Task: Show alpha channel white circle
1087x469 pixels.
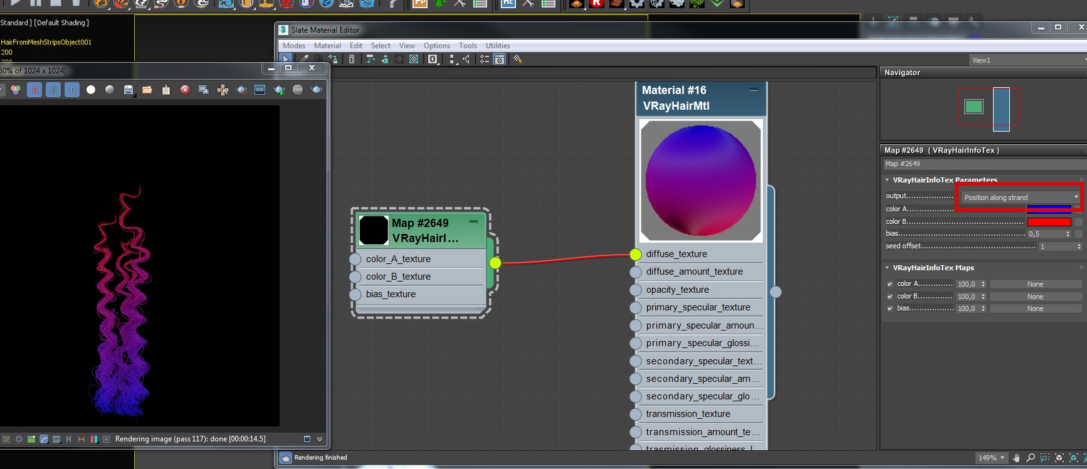Action: [x=91, y=90]
